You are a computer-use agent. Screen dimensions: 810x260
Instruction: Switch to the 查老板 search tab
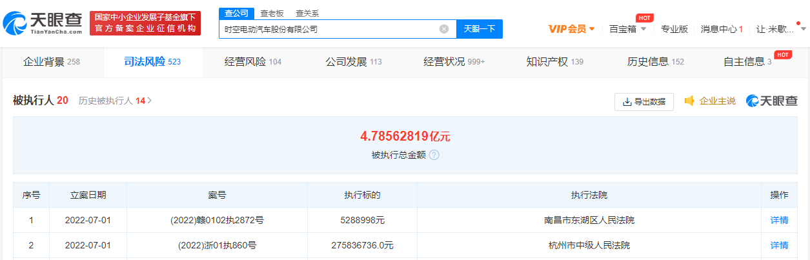[x=272, y=13]
